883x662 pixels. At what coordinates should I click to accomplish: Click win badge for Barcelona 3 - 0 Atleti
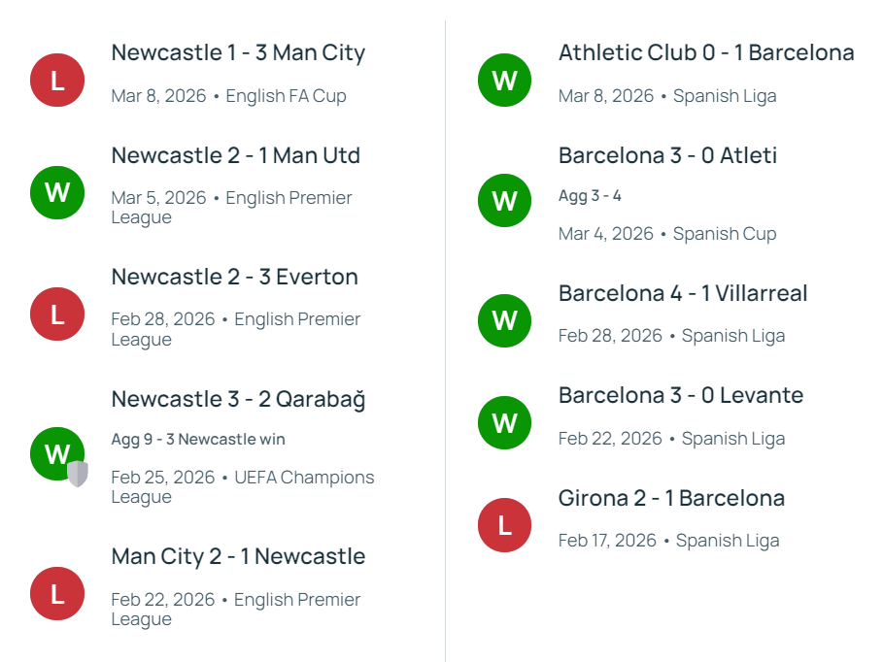pyautogui.click(x=504, y=200)
